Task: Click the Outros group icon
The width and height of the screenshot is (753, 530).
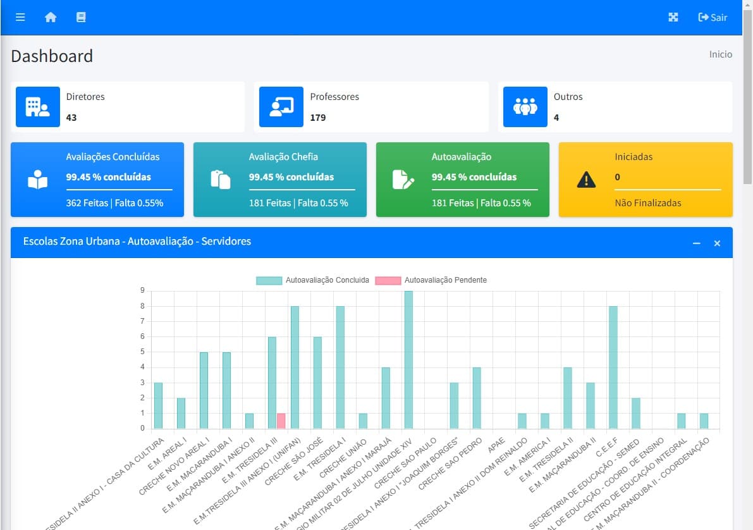Action: click(x=525, y=107)
